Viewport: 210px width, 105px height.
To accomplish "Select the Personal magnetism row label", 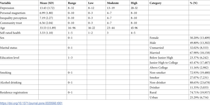I will pos(13,13).
